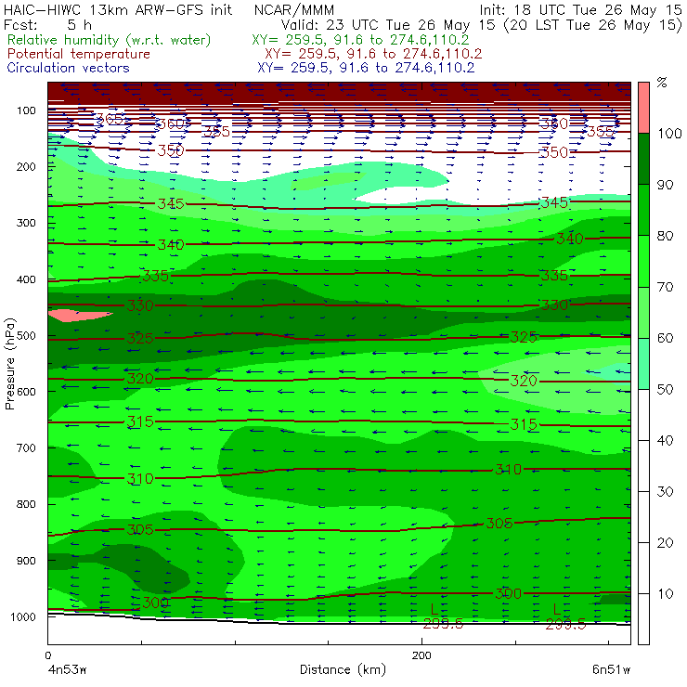687x687 pixels.
Task: Click the 'Fcst: 5 h' forecast label
Action: point(47,24)
